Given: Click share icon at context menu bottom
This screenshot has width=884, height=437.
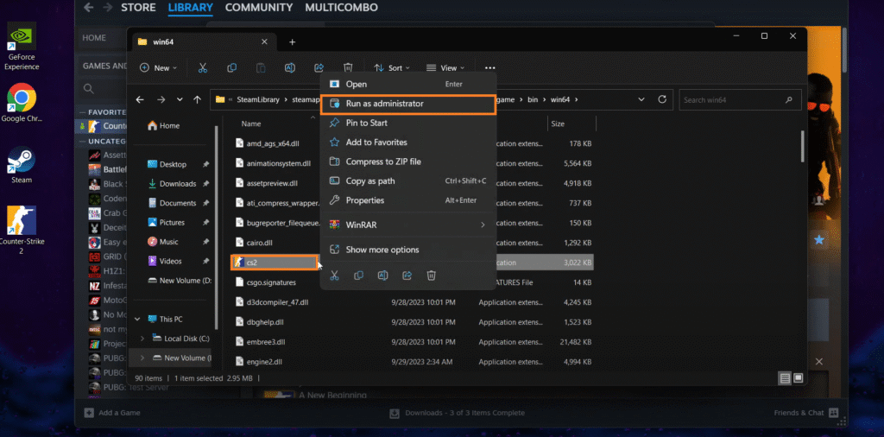Looking at the screenshot, I should tap(407, 275).
